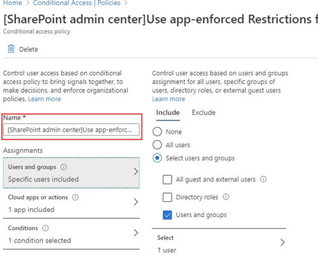Screen dimensions: 318x256
Task: Show info for All guest and external users
Action: (263, 180)
